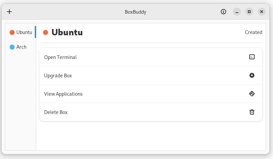Click the BoxBuddy window title
The image size is (273, 159).
(x=135, y=12)
